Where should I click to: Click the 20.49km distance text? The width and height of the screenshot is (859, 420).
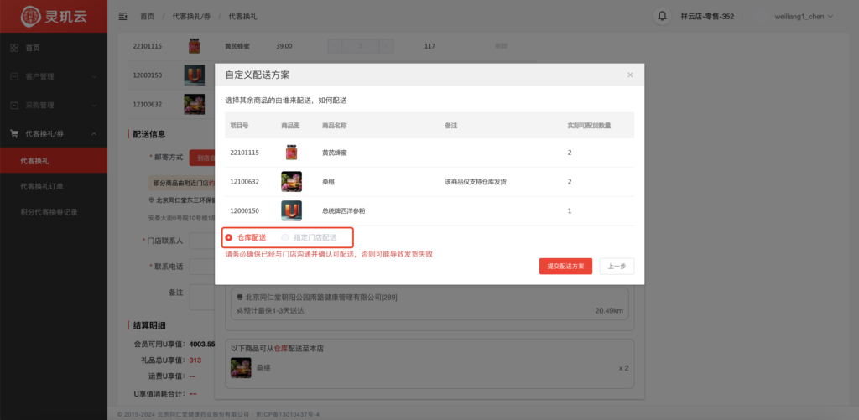coord(609,311)
